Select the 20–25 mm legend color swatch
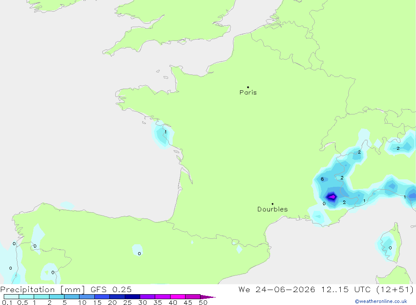The width and height of the screenshot is (416, 305). [x=117, y=297]
